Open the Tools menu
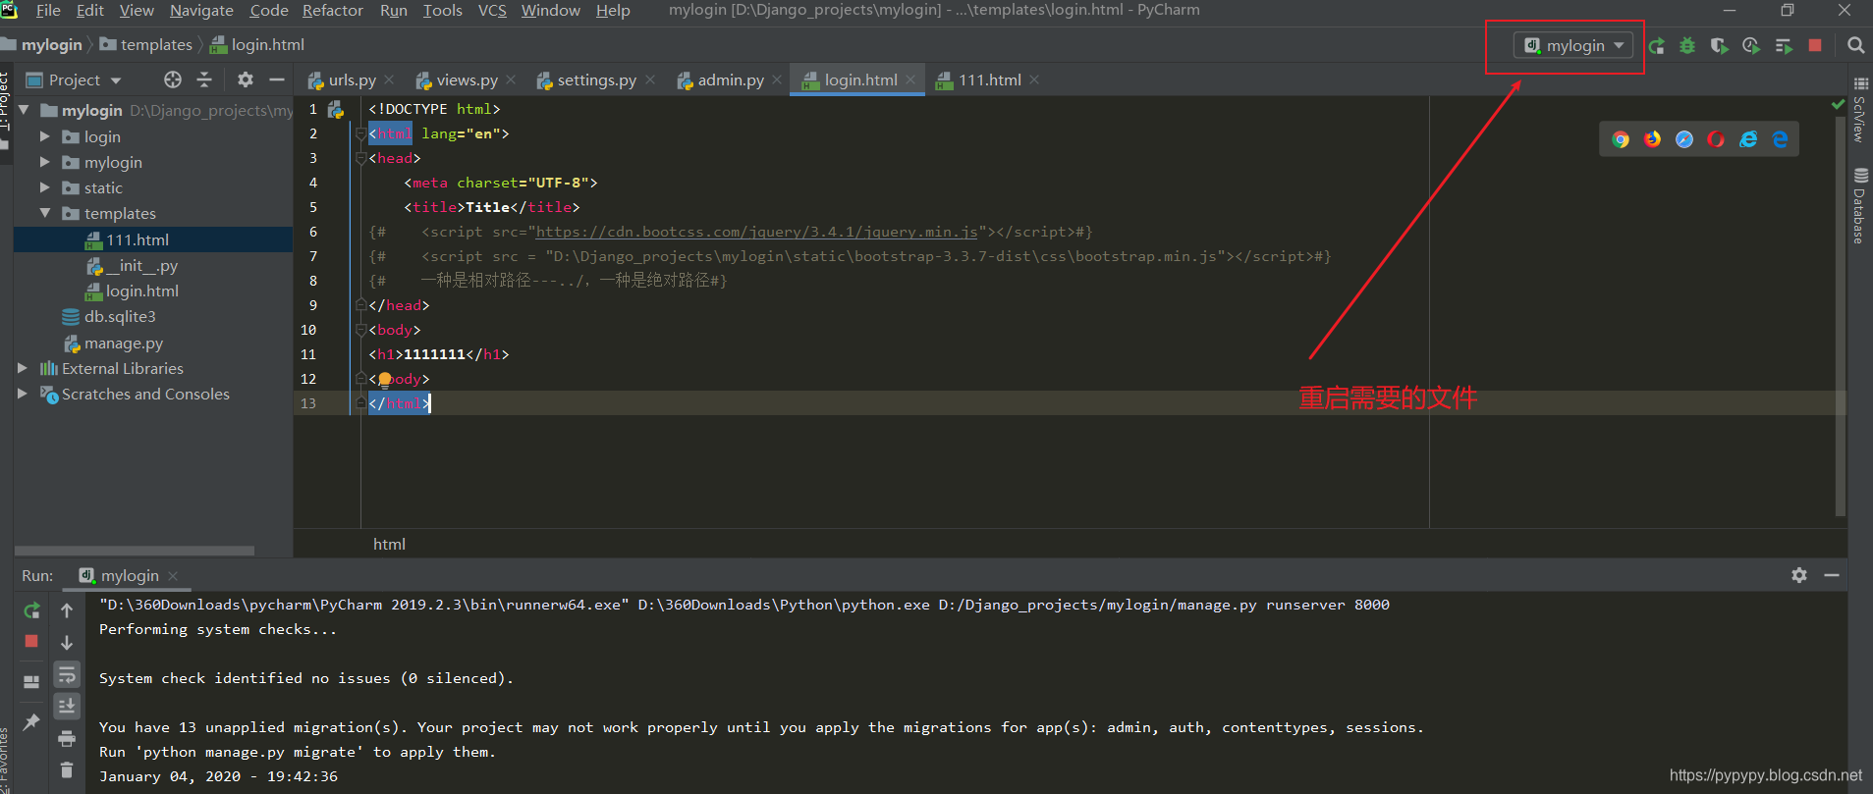 pyautogui.click(x=442, y=11)
